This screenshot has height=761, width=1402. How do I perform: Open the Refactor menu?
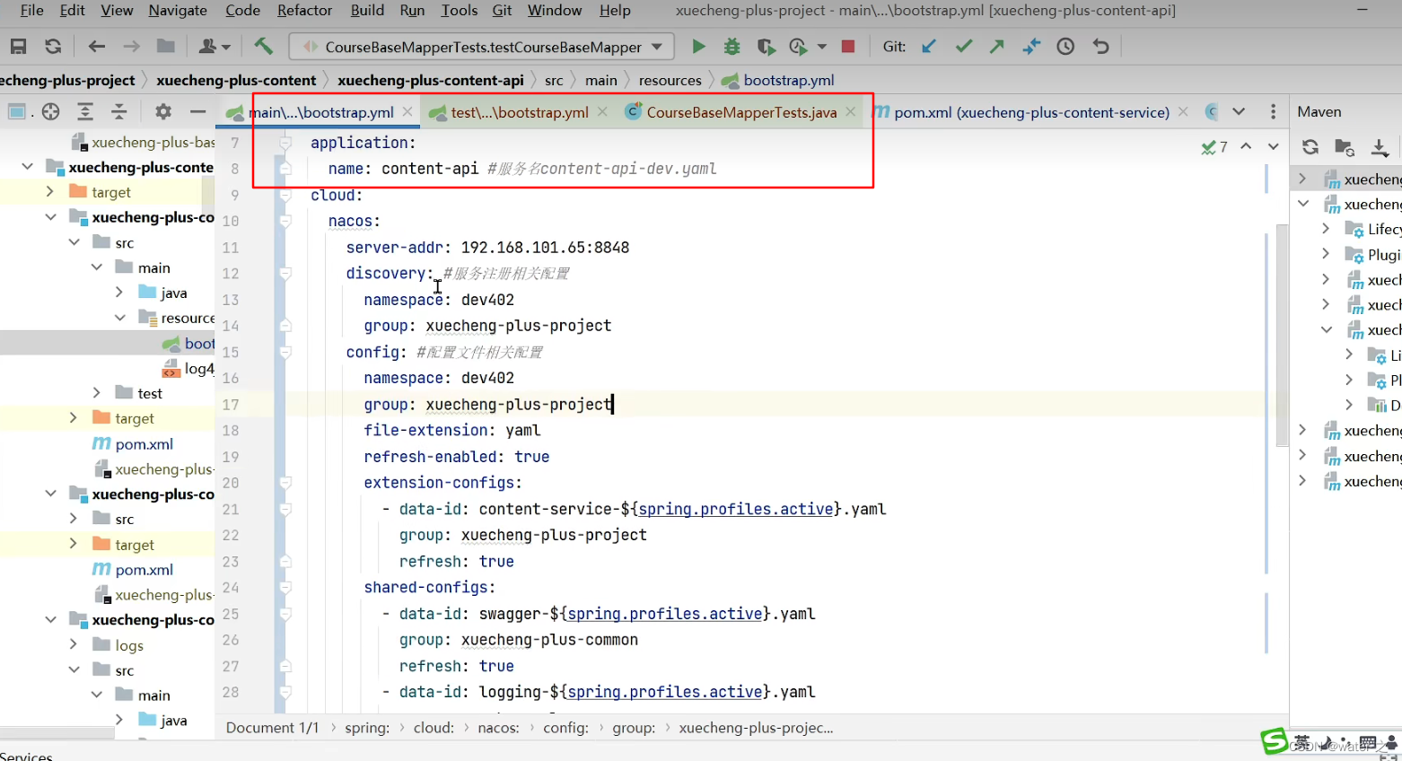[304, 11]
